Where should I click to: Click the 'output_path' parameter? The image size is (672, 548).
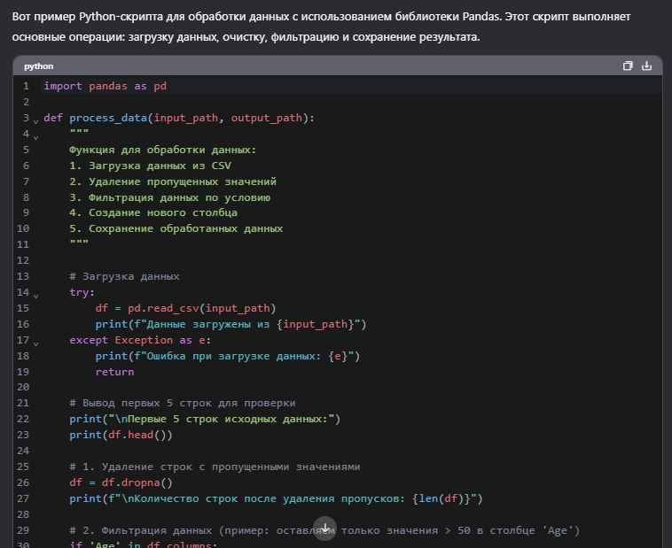267,118
